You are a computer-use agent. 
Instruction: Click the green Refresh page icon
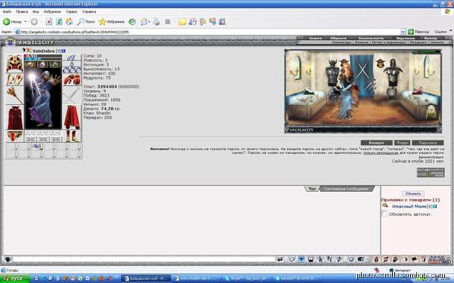[x=59, y=22]
